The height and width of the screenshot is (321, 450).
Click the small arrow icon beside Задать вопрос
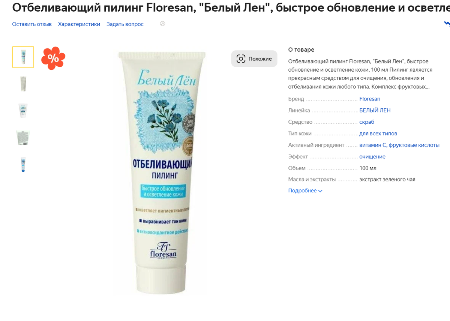click(x=162, y=24)
